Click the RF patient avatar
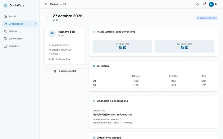Image resolution: width=223 pixels, height=139 pixels. (x=52, y=33)
